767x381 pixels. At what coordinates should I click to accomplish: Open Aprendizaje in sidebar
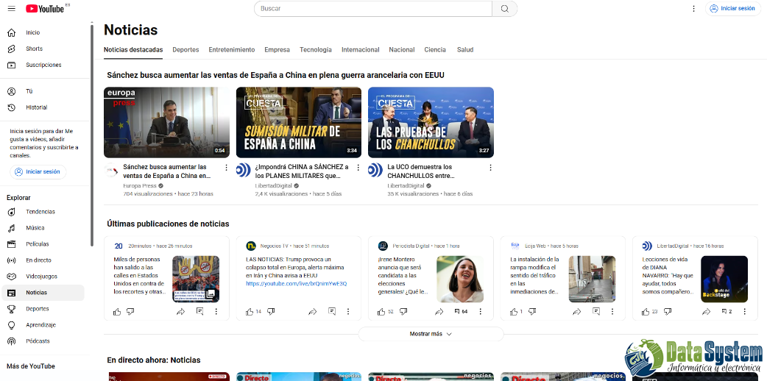click(42, 324)
